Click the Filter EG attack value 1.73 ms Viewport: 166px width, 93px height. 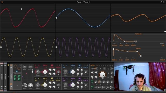tap(114, 45)
